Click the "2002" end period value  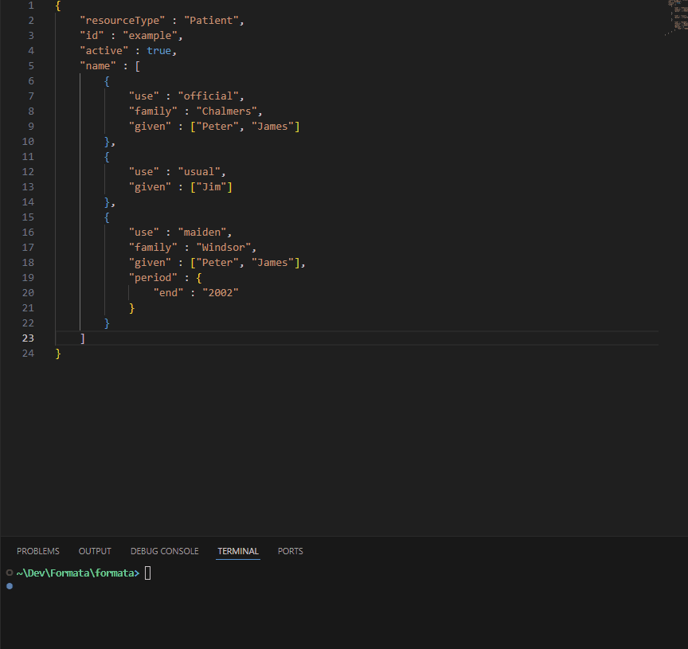(x=221, y=293)
